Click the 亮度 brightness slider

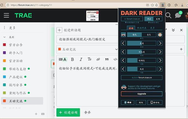pos(142,43)
